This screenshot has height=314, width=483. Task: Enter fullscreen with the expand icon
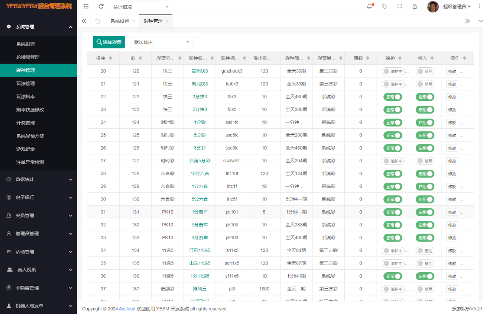(399, 6)
